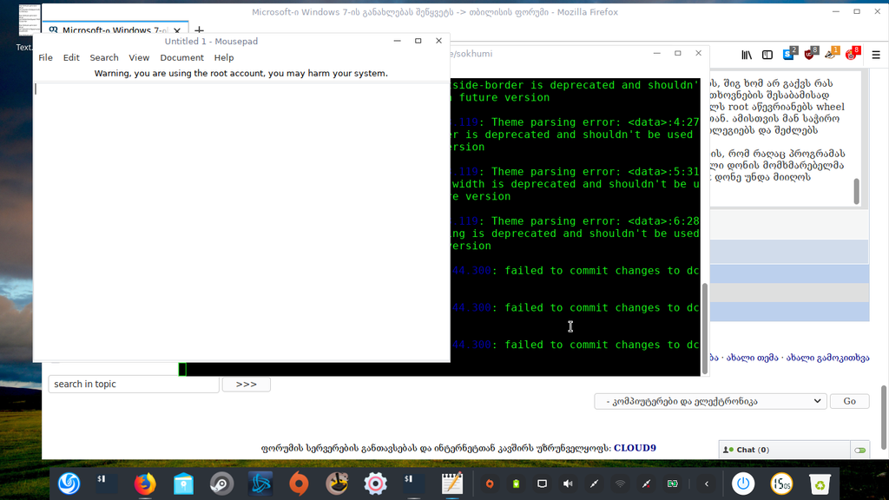Open Mousepad View menu

coord(139,58)
